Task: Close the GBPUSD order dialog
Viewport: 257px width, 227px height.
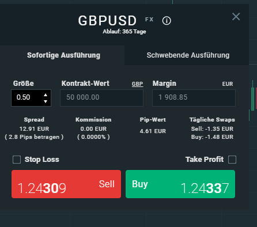Action: 236,17
